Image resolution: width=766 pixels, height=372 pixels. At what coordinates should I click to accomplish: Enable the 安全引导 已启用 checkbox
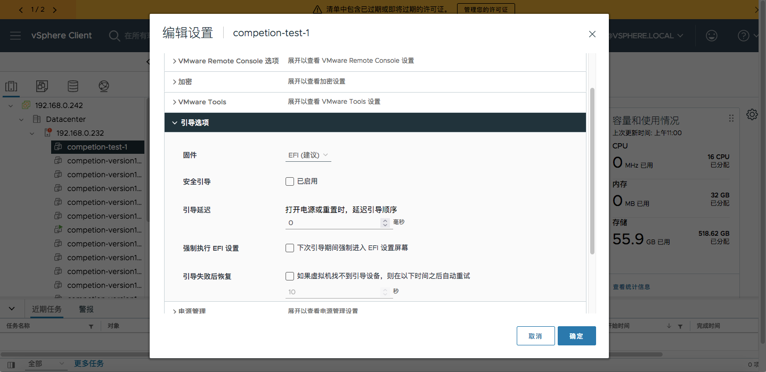(290, 181)
